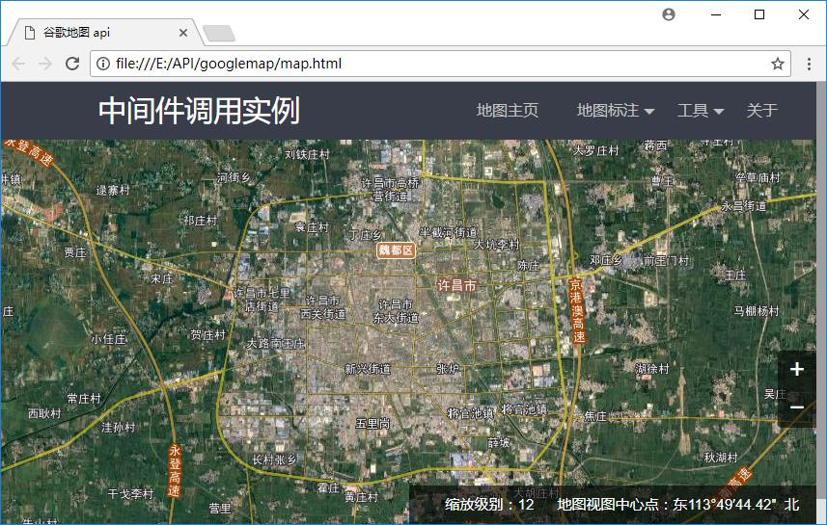Screen dimensions: 827x525
Task: Select the 谷歌地图 api tab
Action: [x=104, y=33]
